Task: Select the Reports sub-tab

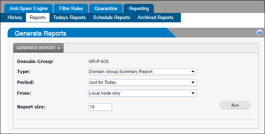Action: 38,18
